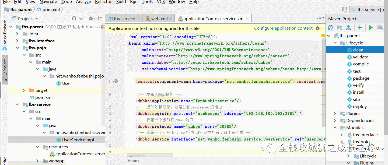The width and height of the screenshot is (388, 165).
Task: Open the File menu
Action: click(6, 2)
